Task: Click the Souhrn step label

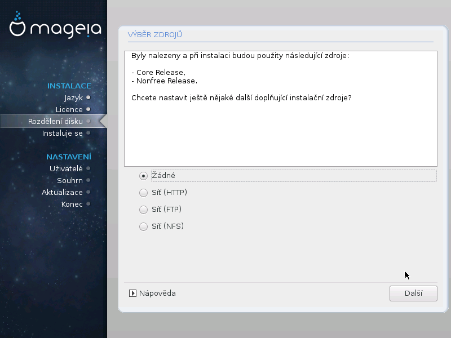Action: (70, 180)
